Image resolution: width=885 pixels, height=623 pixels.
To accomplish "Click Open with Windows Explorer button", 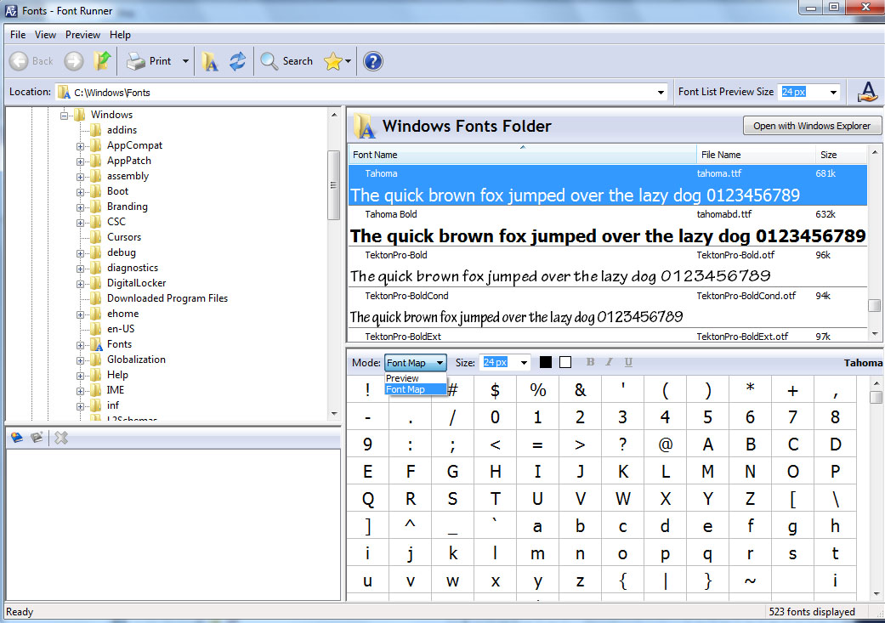I will click(x=812, y=126).
